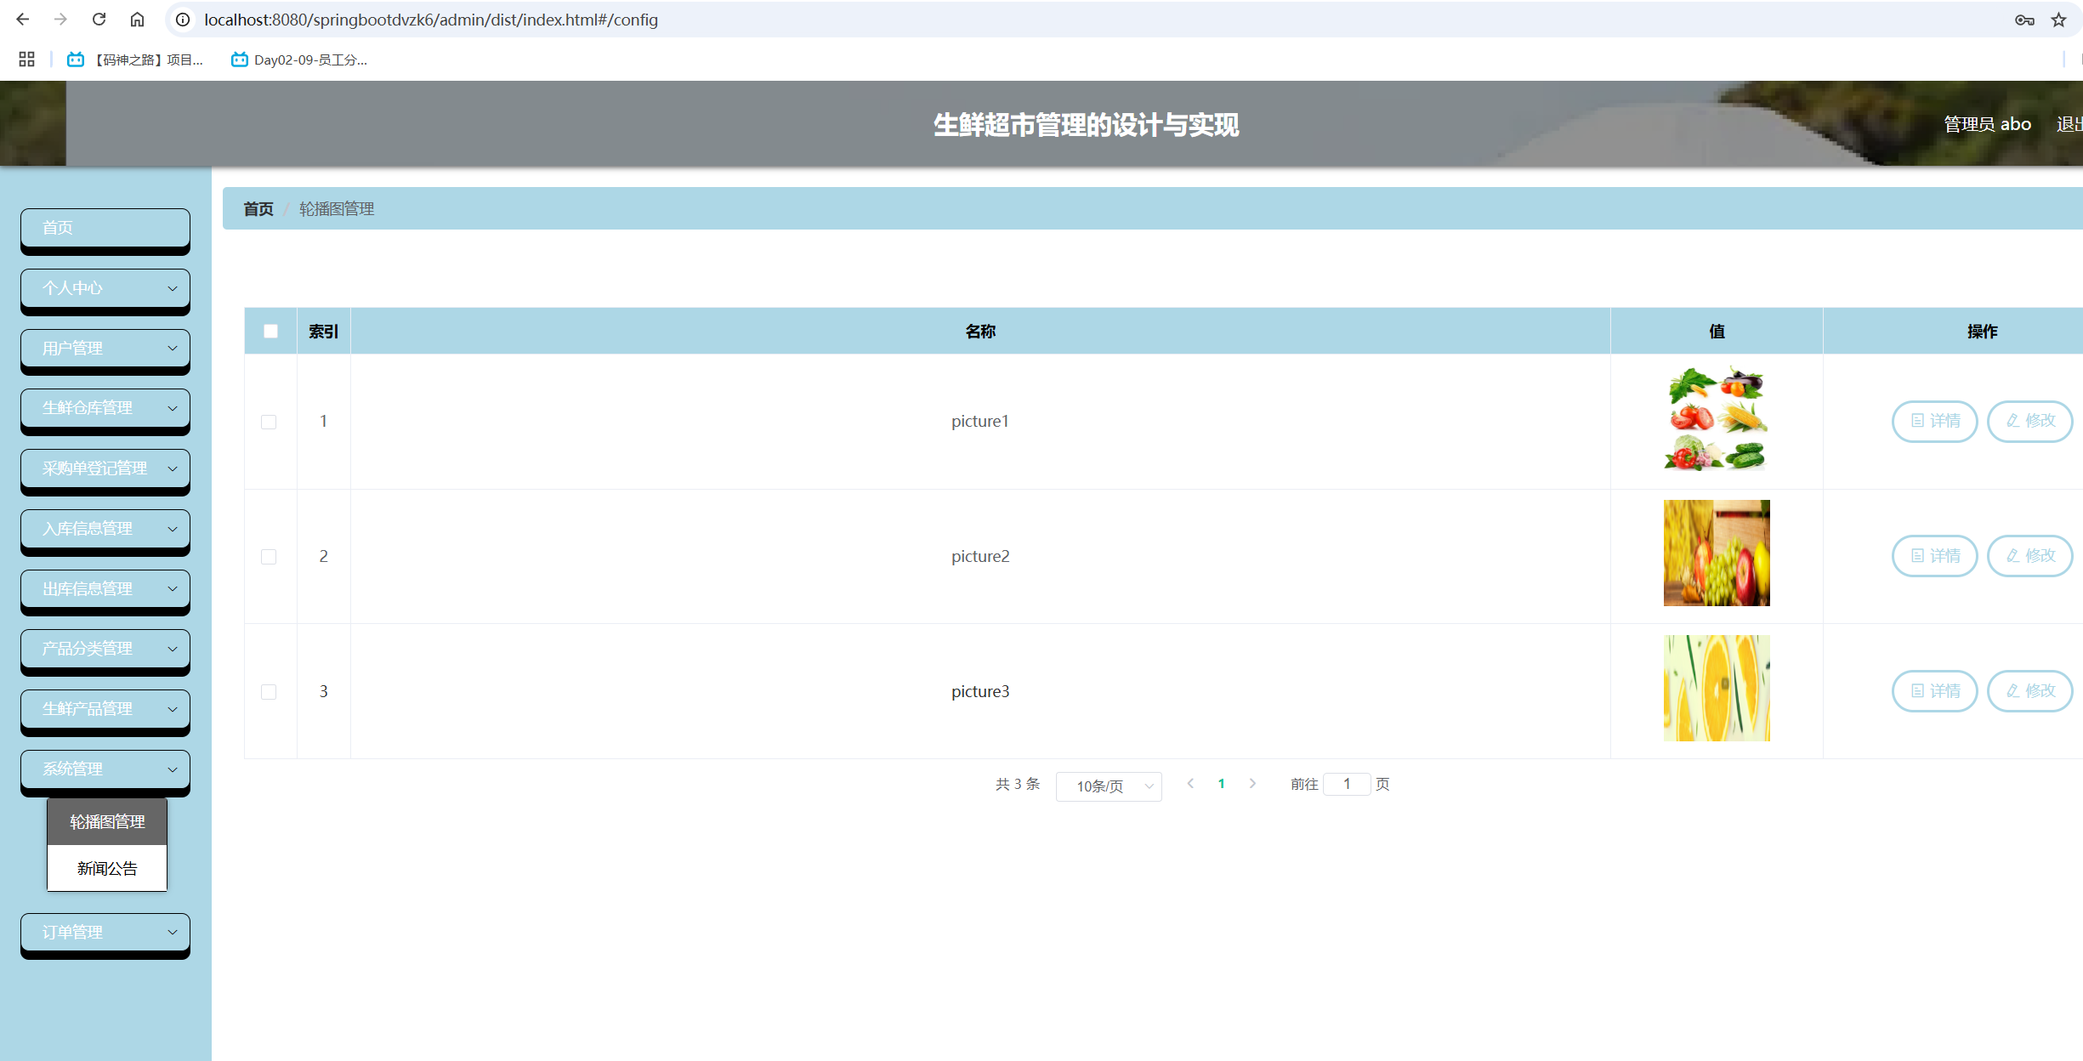Image resolution: width=2083 pixels, height=1061 pixels.
Task: Check the select-all checkbox in table header
Action: tap(270, 332)
